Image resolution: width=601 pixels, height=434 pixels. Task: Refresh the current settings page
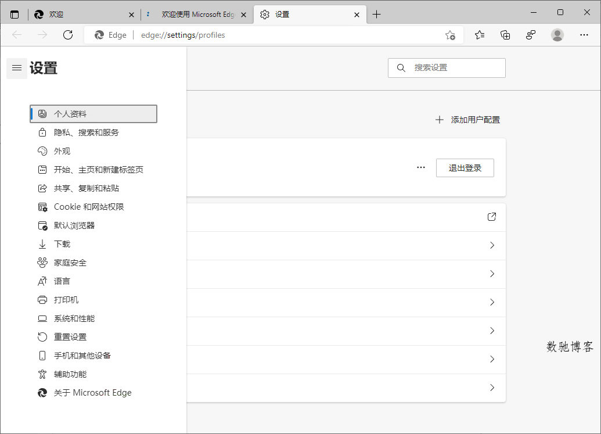[68, 35]
